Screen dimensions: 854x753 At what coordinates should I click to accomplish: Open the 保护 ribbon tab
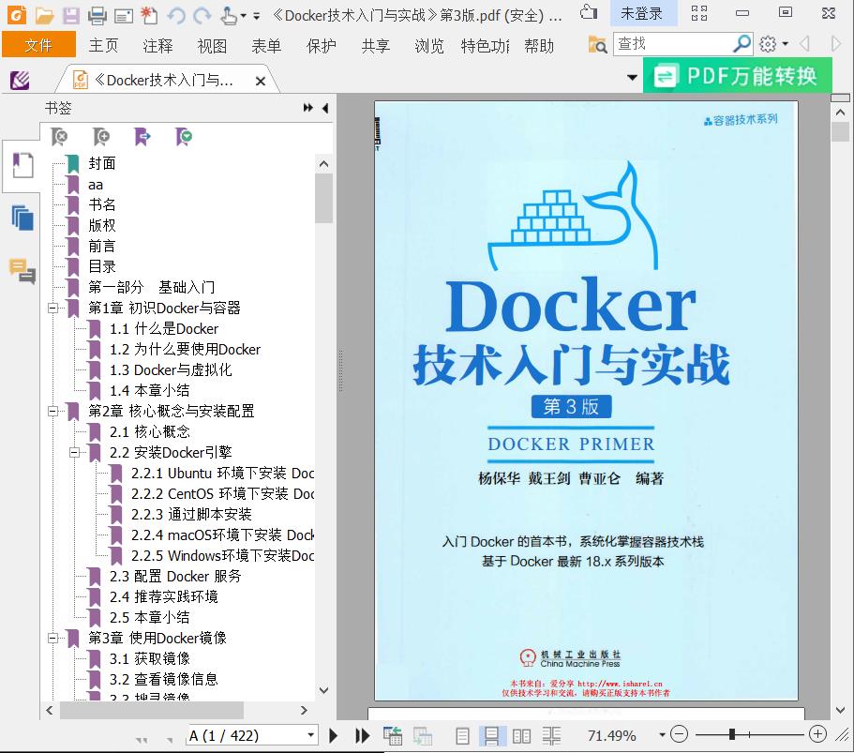point(322,45)
